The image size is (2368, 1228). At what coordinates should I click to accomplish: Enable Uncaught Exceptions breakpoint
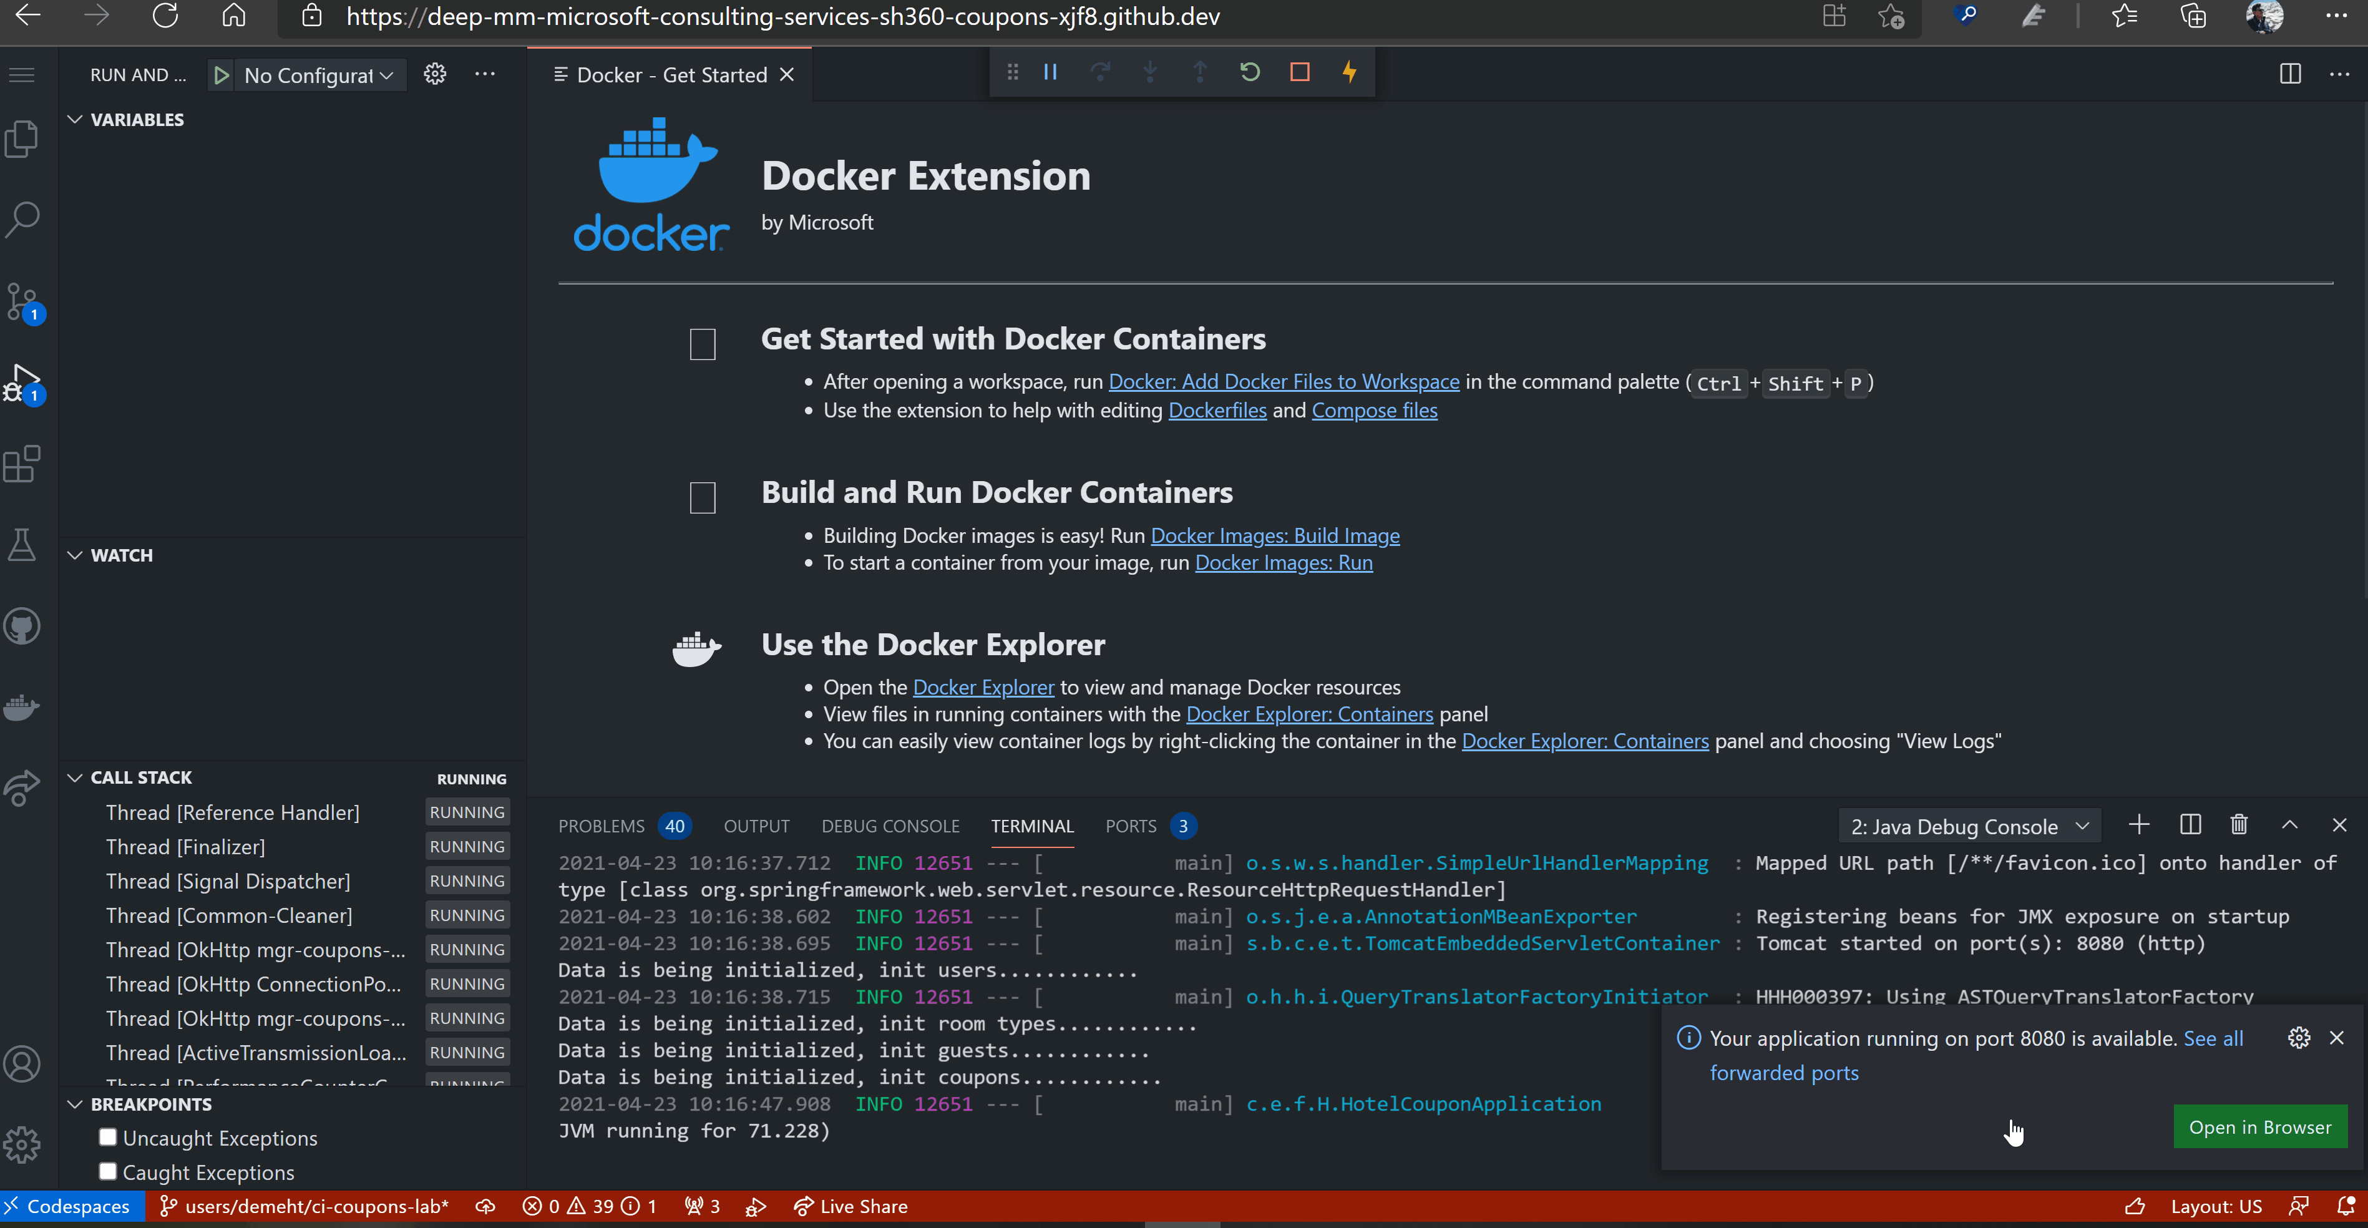107,1137
